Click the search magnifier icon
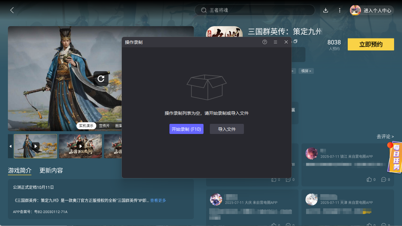The width and height of the screenshot is (402, 226). pos(204,10)
